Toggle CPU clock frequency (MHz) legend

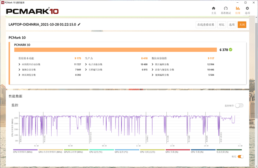pos(25,151)
